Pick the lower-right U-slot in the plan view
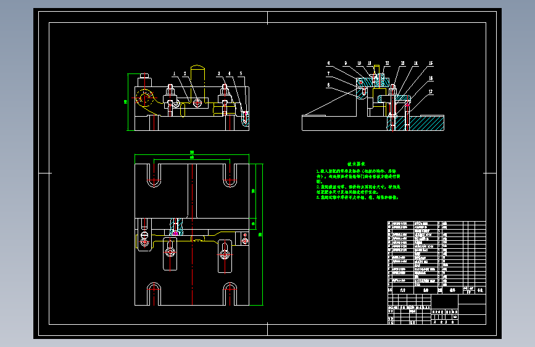 point(230,294)
